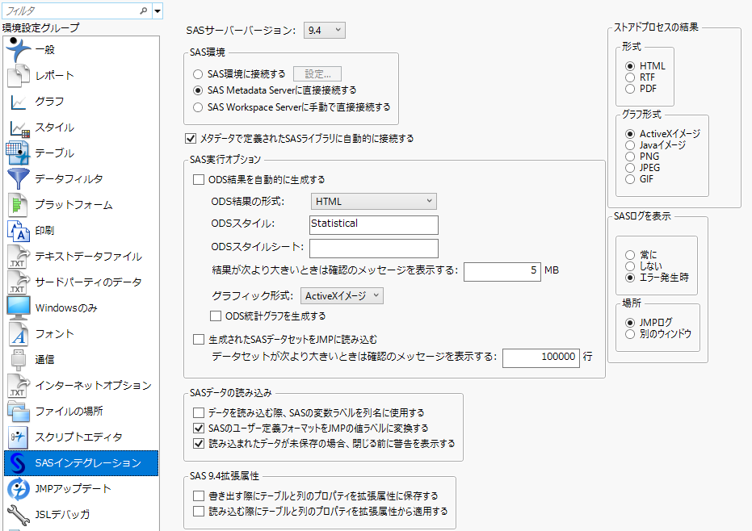Click the 設定... button
This screenshot has width=752, height=531.
point(317,74)
